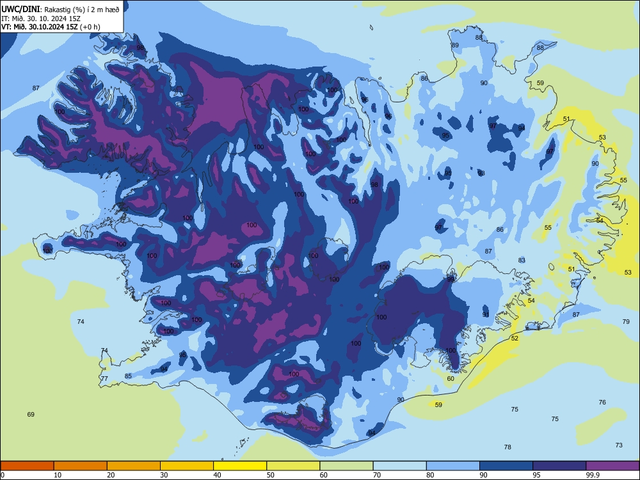Click the 'IT: Mið. 30. 10. 2024 15Z' line
This screenshot has width=640, height=480.
(42, 19)
